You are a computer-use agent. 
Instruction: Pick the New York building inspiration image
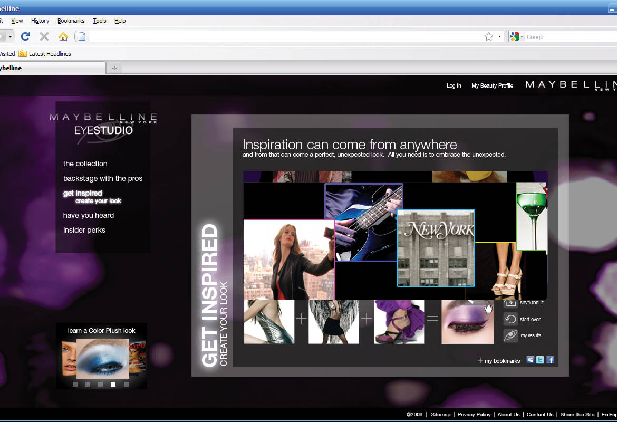[436, 248]
